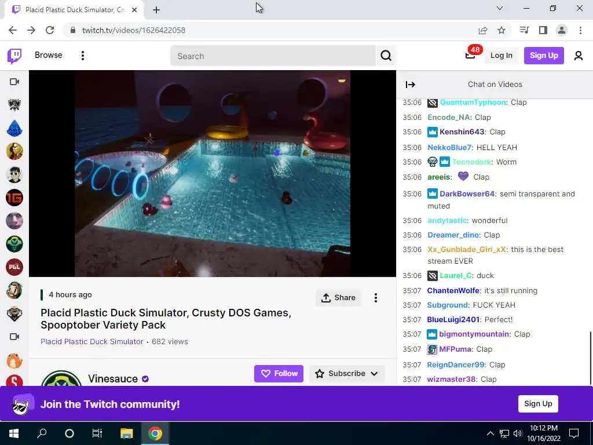Screen dimensions: 593x445
Task: Click Sign Up in the purple banner
Action: (x=538, y=404)
